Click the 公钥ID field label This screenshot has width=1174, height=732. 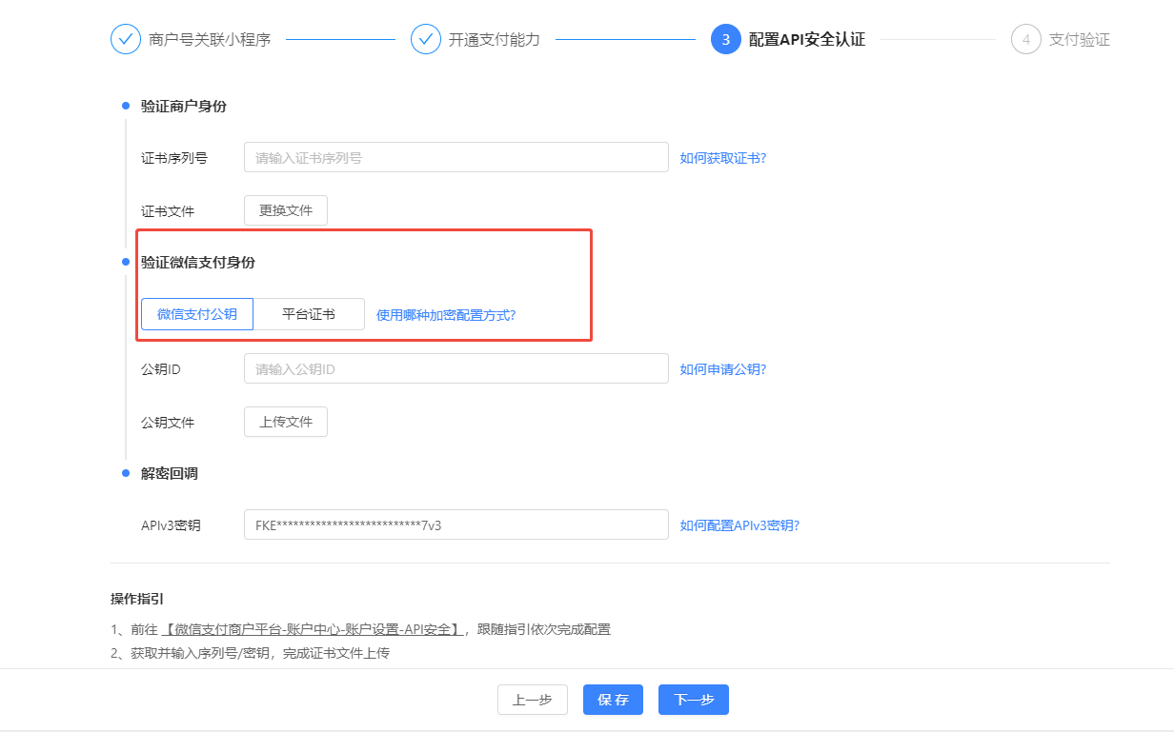point(161,369)
